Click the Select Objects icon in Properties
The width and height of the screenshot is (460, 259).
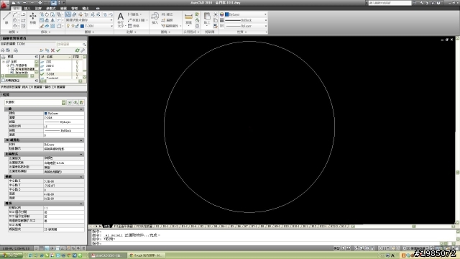(x=75, y=102)
